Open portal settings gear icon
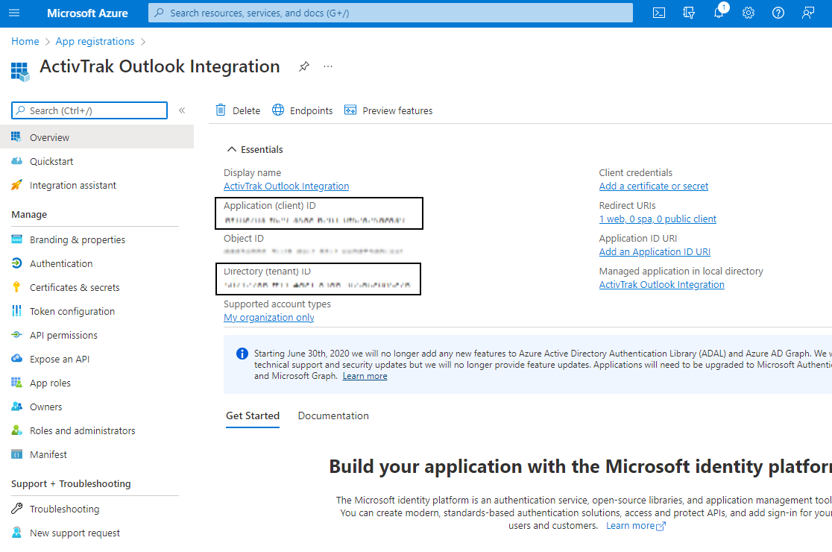The image size is (832, 552). (749, 13)
